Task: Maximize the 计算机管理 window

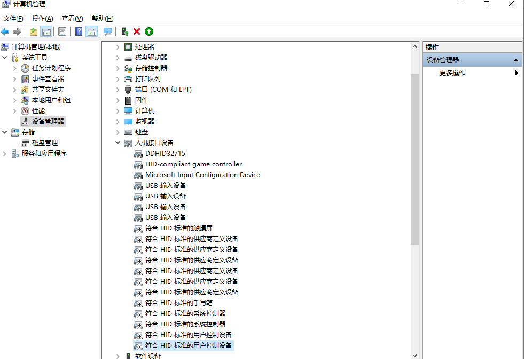Action: click(x=487, y=4)
